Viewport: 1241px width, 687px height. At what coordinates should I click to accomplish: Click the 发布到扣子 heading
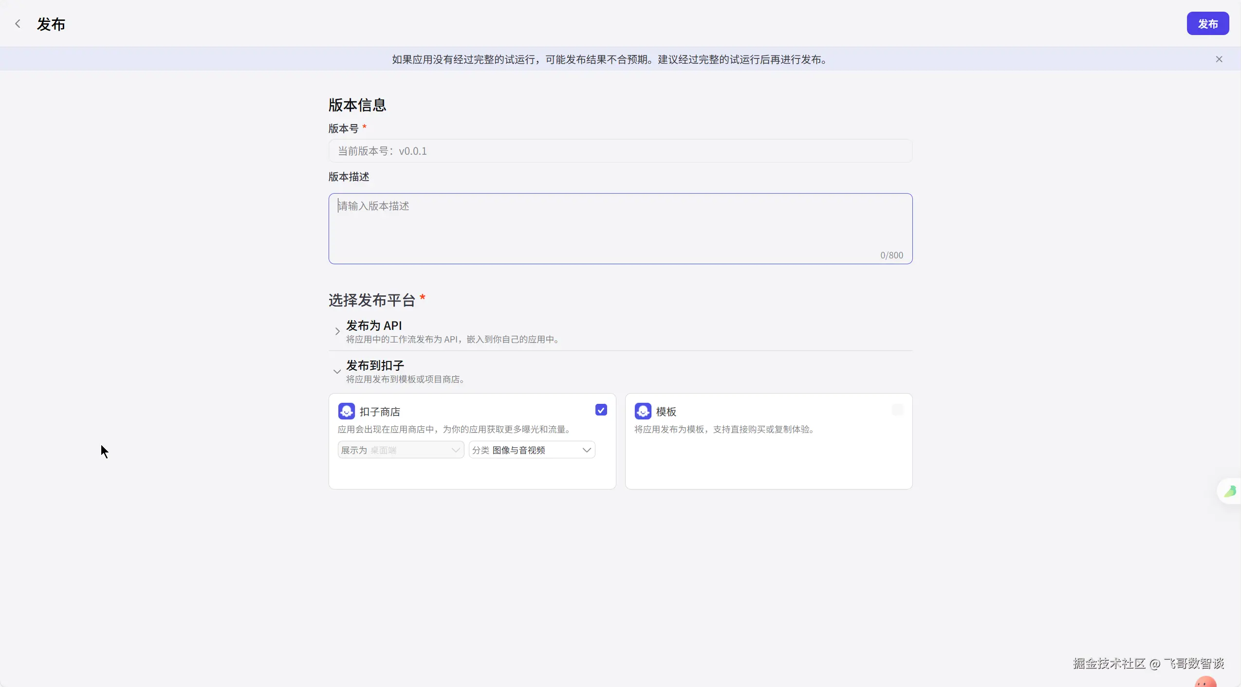point(375,365)
